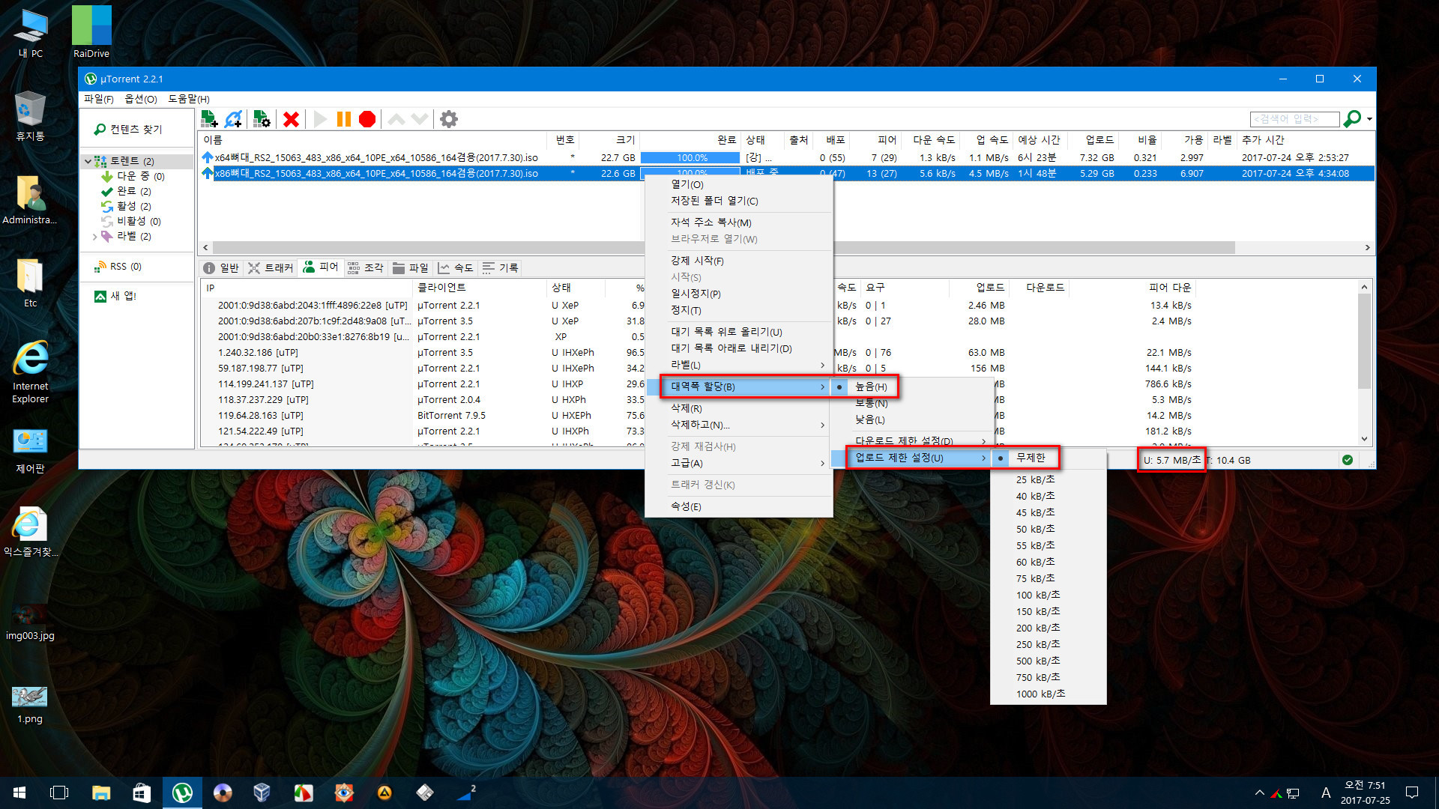The height and width of the screenshot is (809, 1439).
Task: Click the green search magnifier icon
Action: pyautogui.click(x=1352, y=119)
